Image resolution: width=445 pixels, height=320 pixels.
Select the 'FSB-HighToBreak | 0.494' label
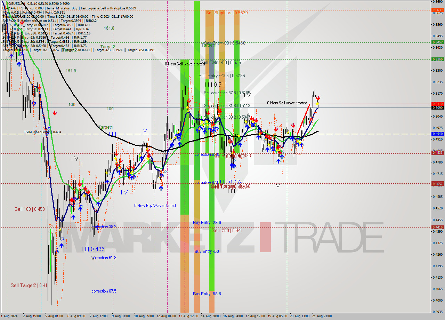42,132
